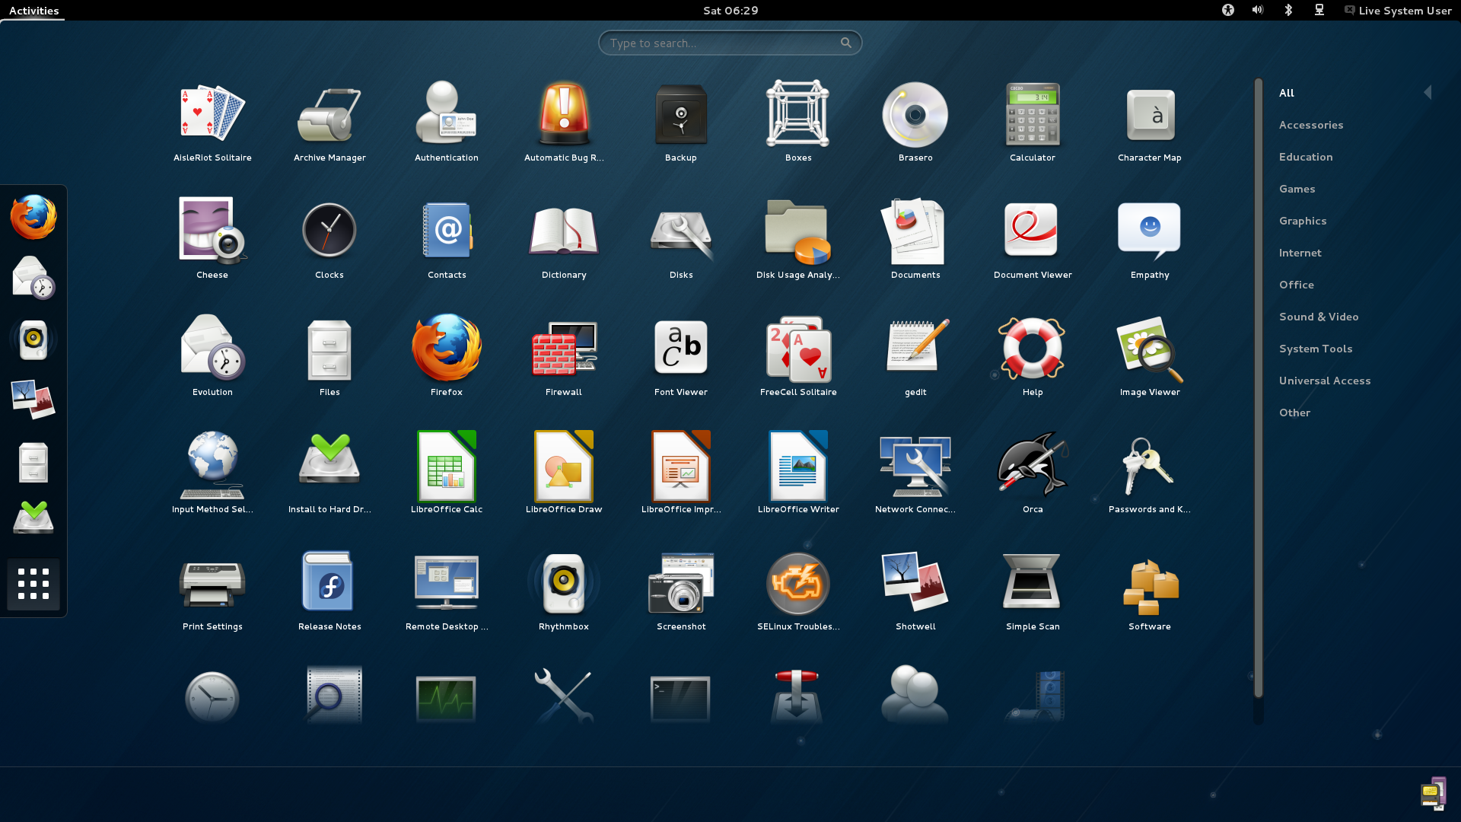
Task: Collapse the category sidebar with the arrow
Action: click(x=1428, y=92)
